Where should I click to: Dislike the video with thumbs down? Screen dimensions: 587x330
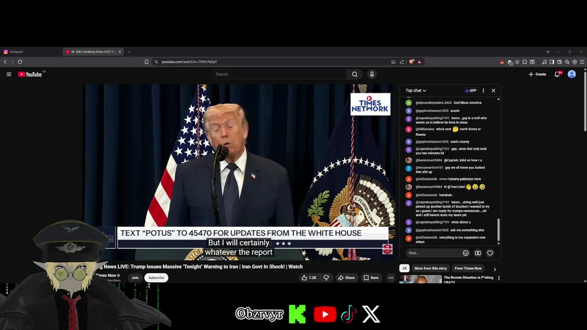326,278
